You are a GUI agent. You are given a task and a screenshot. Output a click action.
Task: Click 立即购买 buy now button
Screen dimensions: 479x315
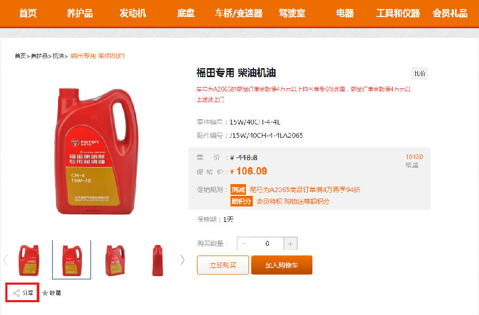(x=223, y=265)
